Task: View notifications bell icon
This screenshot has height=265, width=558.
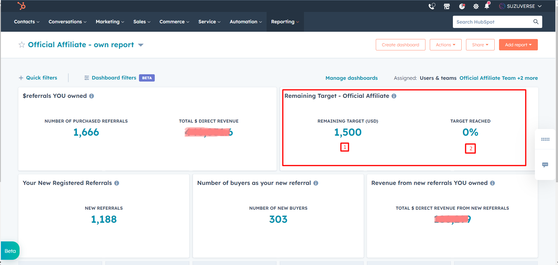Action: [x=487, y=6]
